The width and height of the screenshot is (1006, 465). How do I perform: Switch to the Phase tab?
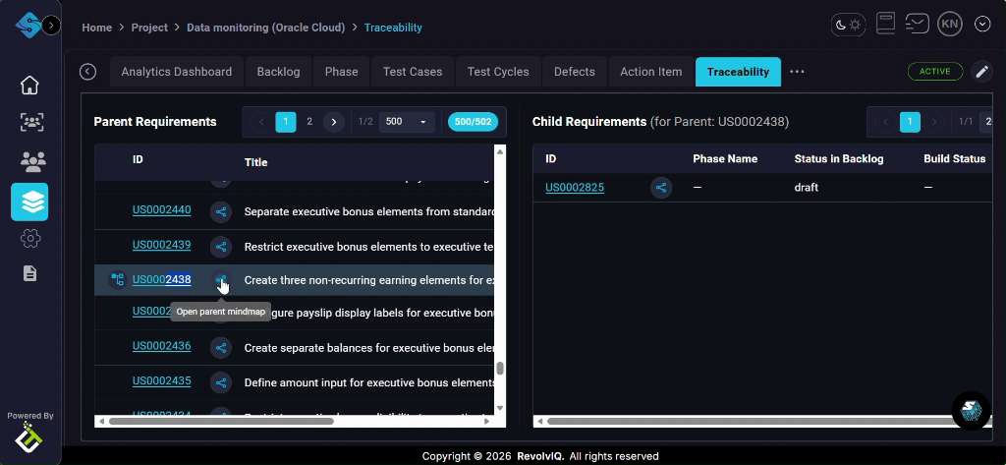[x=341, y=72]
